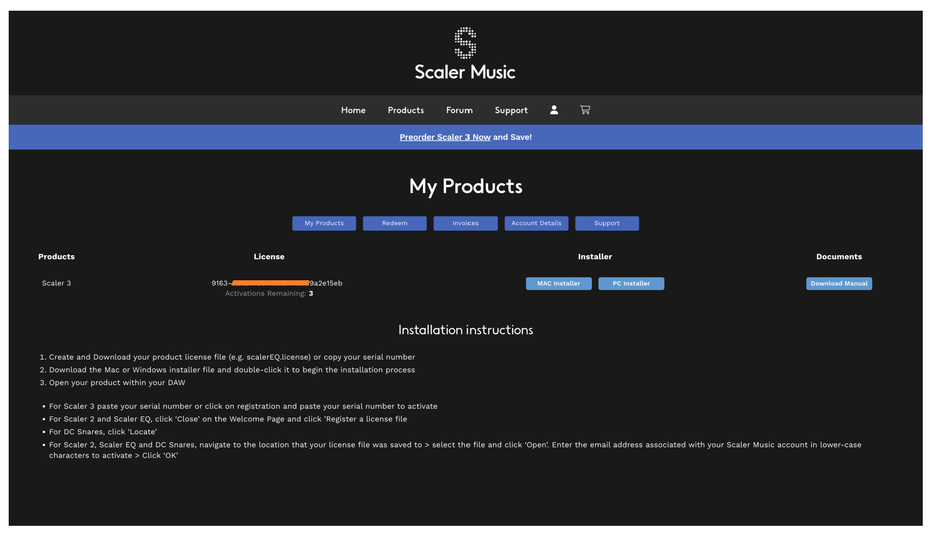Download the MAC Installer

[559, 284]
